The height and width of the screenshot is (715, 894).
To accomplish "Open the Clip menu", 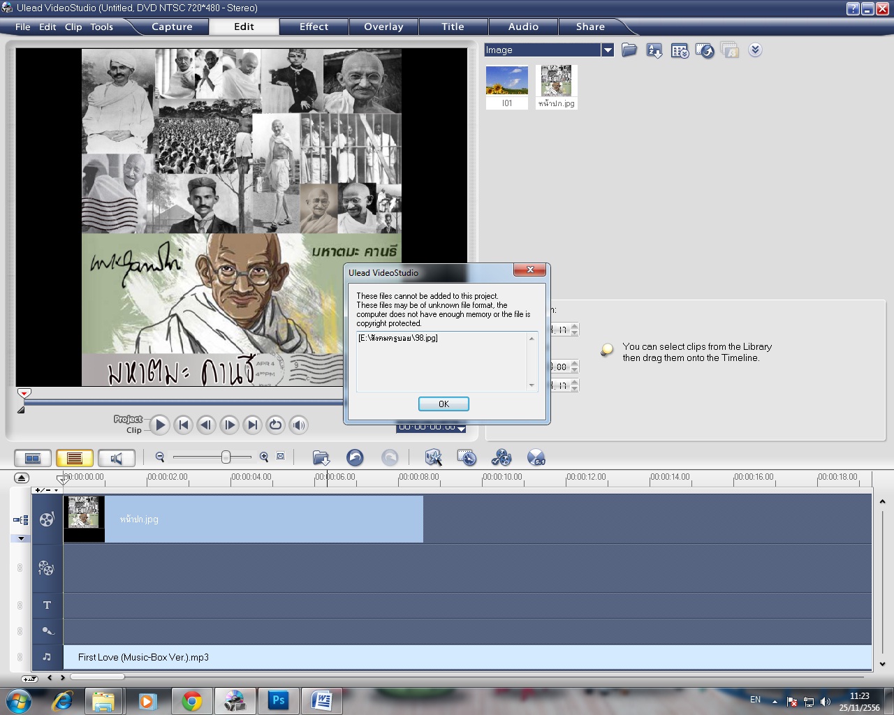I will [x=73, y=27].
